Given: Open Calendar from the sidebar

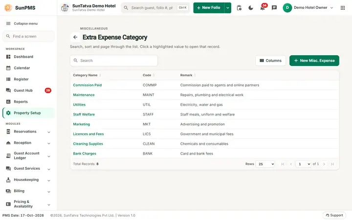Looking at the screenshot, I should pyautogui.click(x=28, y=68).
